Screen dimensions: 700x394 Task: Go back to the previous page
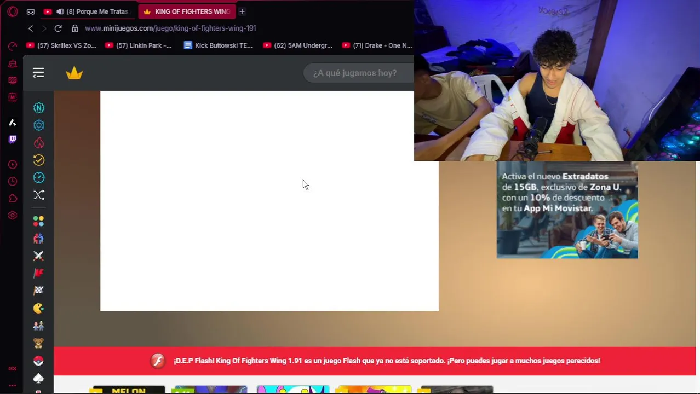click(x=31, y=28)
